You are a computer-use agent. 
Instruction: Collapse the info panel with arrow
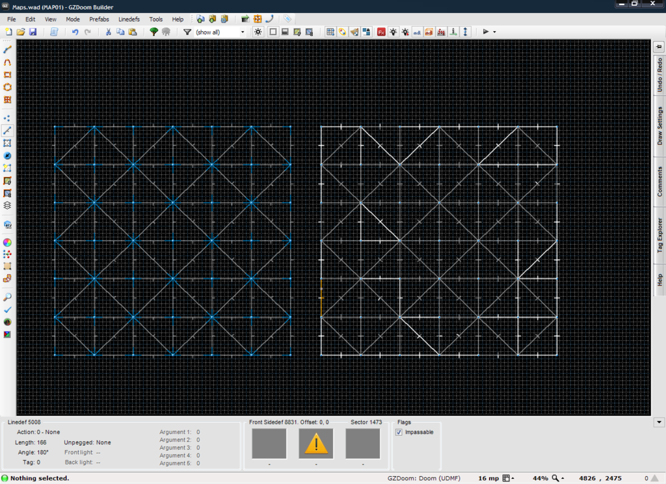(659, 422)
